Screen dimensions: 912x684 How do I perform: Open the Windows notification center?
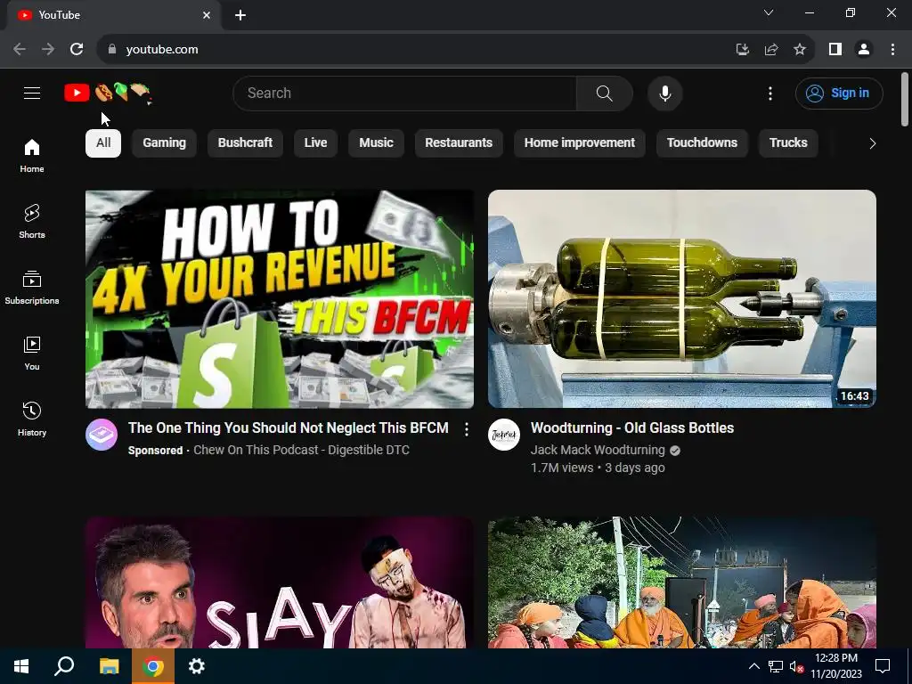pyautogui.click(x=883, y=666)
